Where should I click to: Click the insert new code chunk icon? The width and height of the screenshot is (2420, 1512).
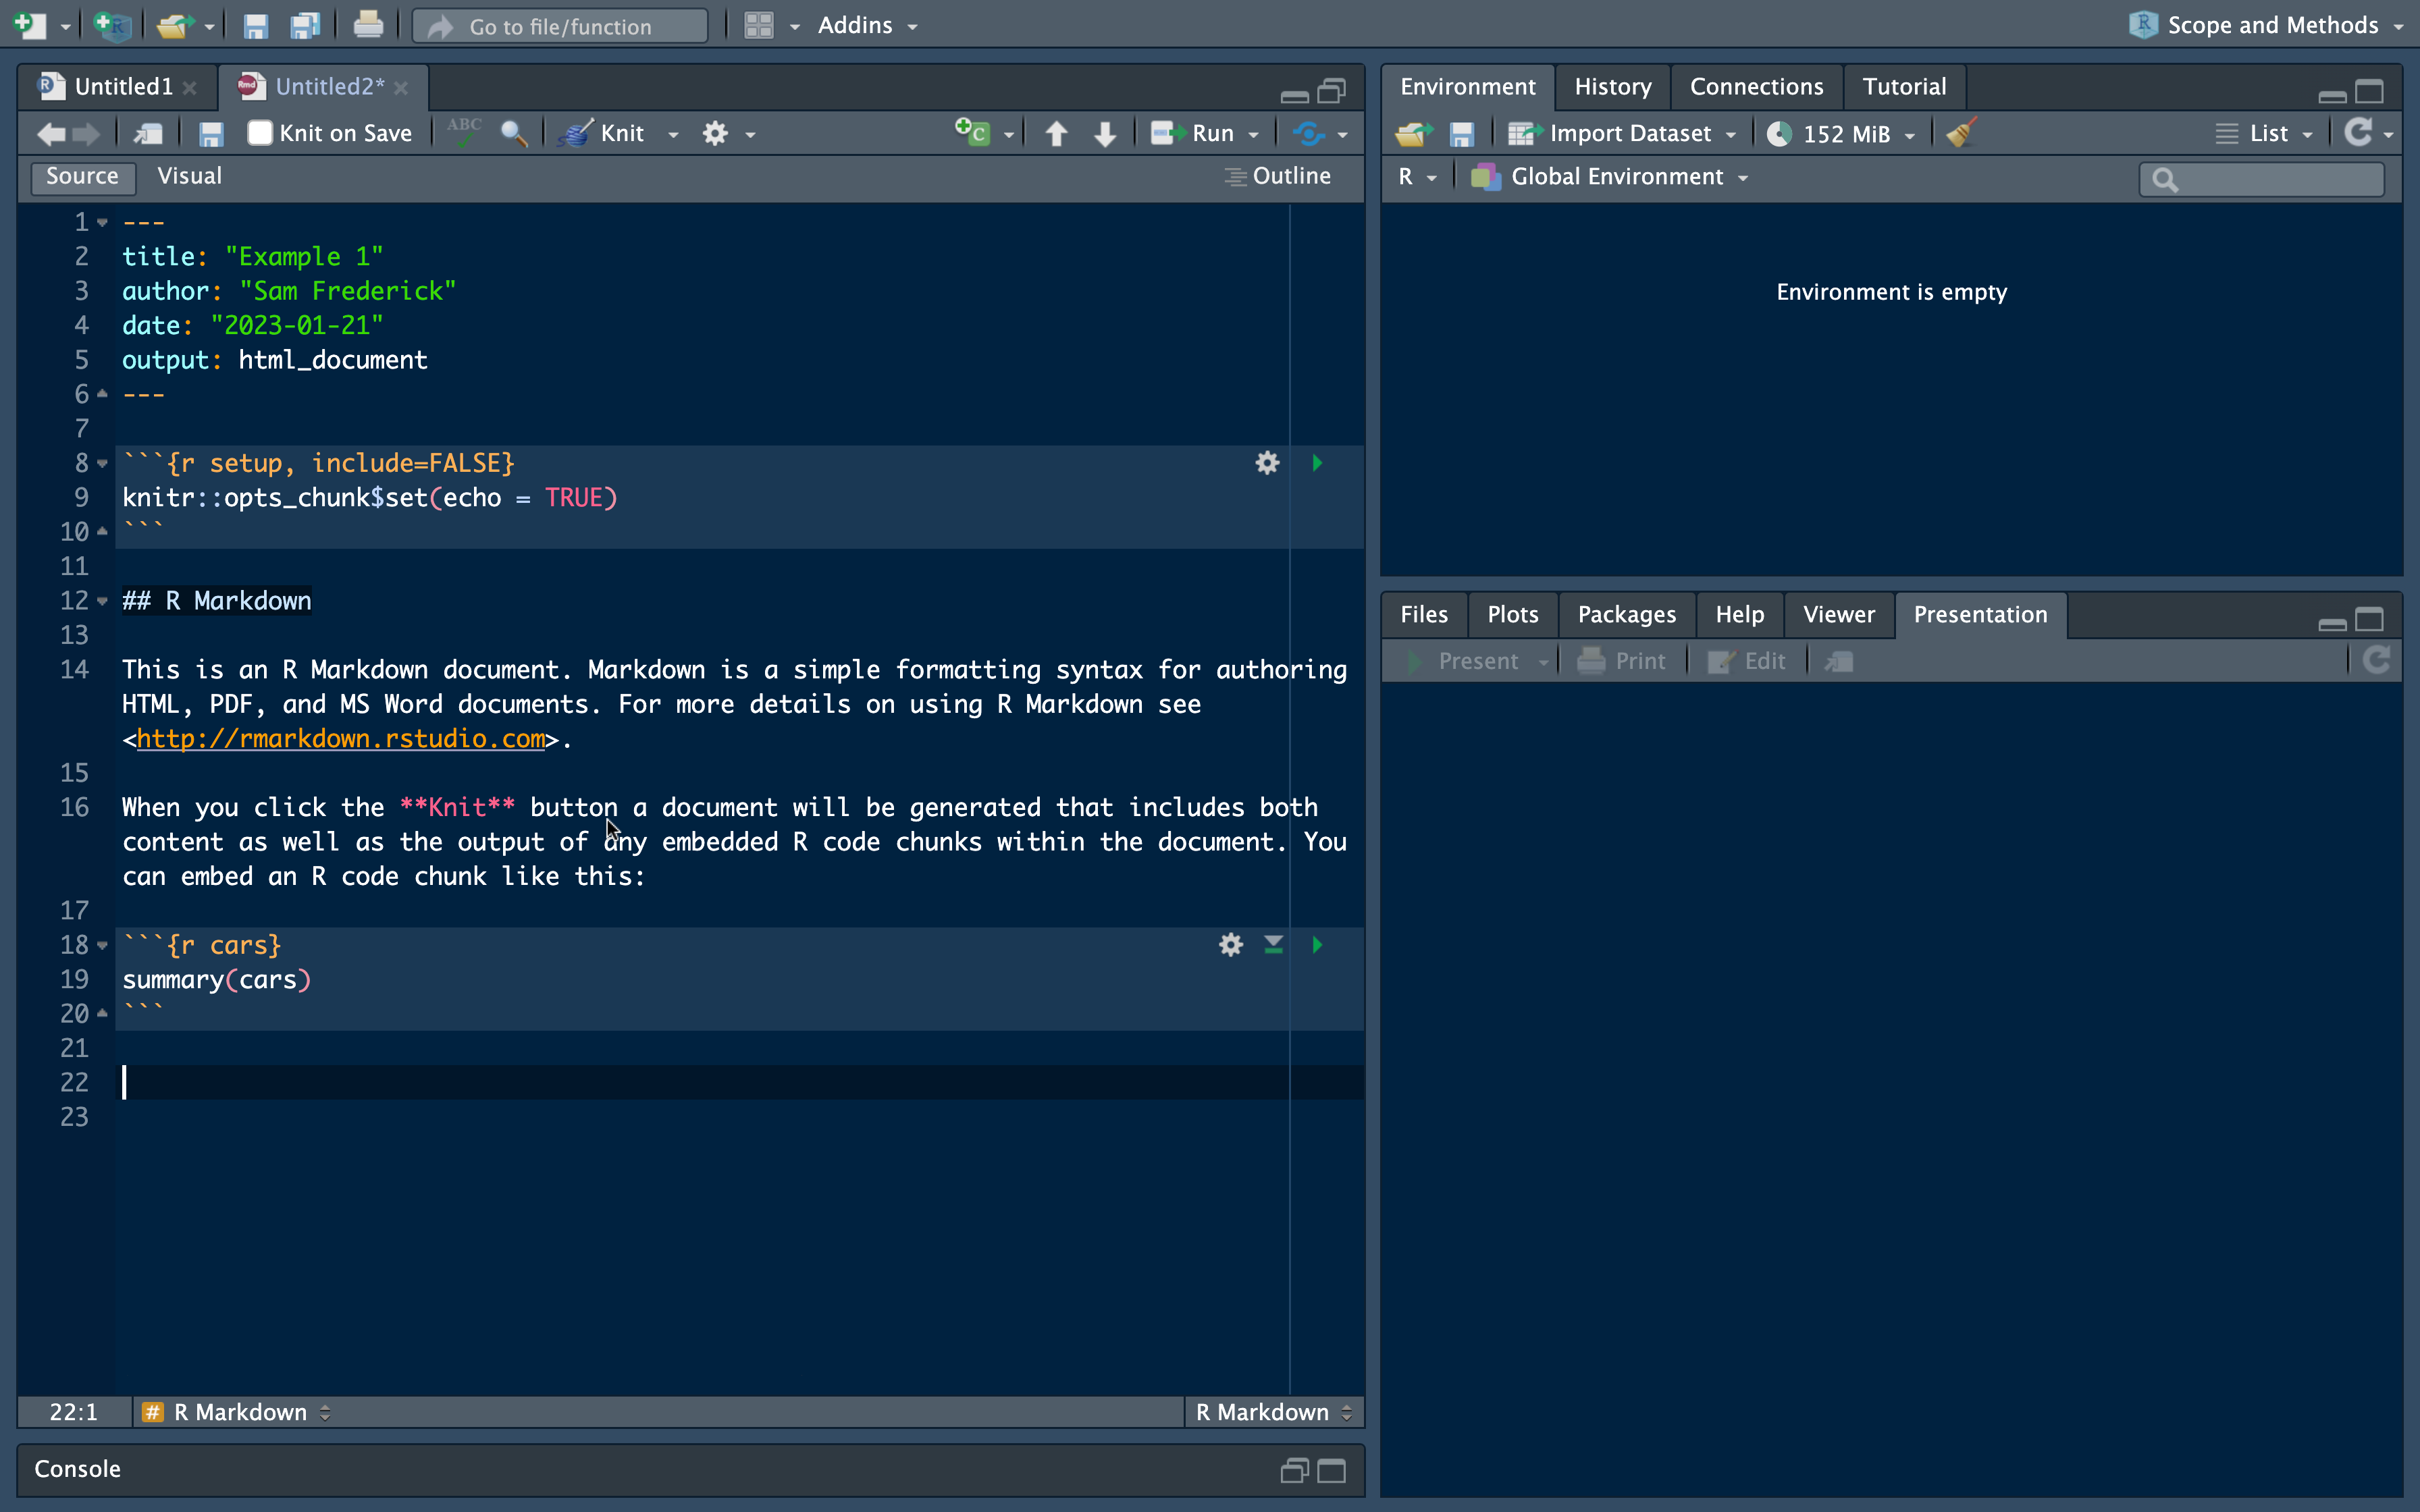pyautogui.click(x=972, y=133)
